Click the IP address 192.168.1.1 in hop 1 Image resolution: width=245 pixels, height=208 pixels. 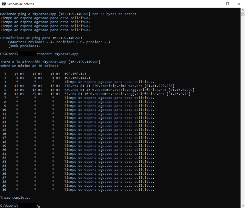click(x=75, y=74)
